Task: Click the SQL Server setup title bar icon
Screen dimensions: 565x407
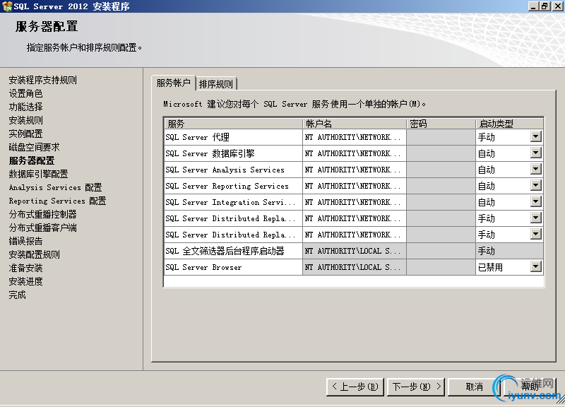Action: pos(7,6)
